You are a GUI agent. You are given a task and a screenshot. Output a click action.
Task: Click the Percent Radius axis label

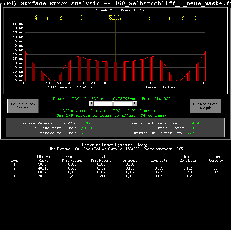coord(160,87)
